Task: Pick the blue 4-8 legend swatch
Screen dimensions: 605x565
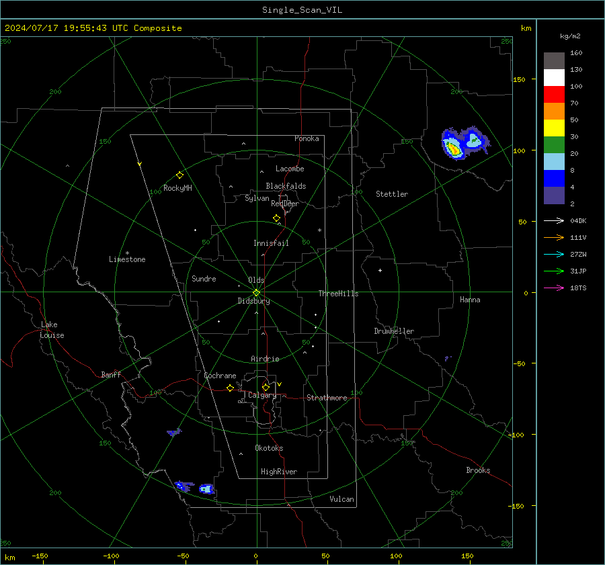Action: click(x=554, y=178)
